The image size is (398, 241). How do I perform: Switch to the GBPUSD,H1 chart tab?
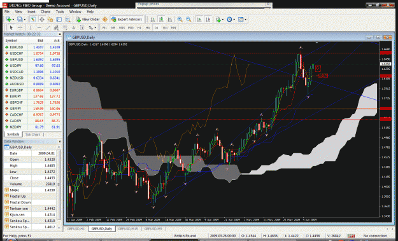pyautogui.click(x=76, y=229)
